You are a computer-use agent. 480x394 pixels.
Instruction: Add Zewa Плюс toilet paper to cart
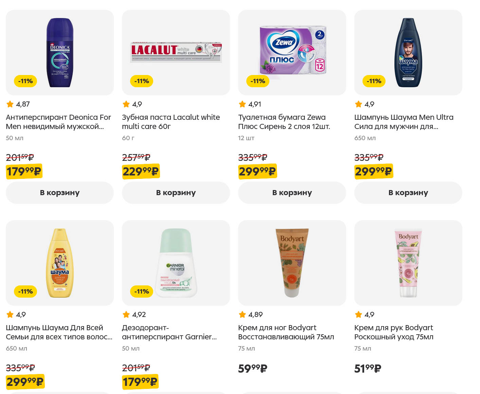pos(292,193)
